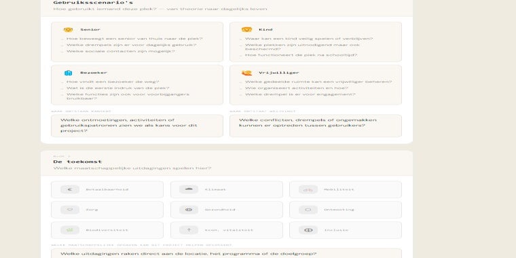Click 'Welke plekken zijn uitnodigend' question
This screenshot has height=258, width=516.
(303, 47)
